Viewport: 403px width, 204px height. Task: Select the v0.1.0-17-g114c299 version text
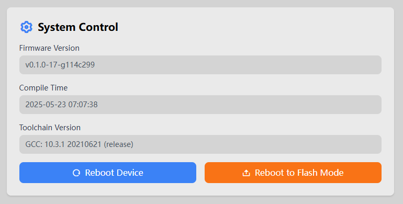[x=60, y=65]
